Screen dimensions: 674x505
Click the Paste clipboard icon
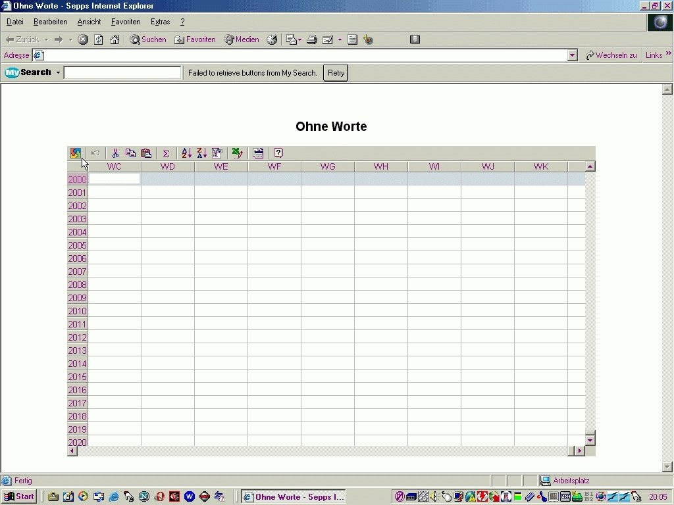pyautogui.click(x=146, y=153)
